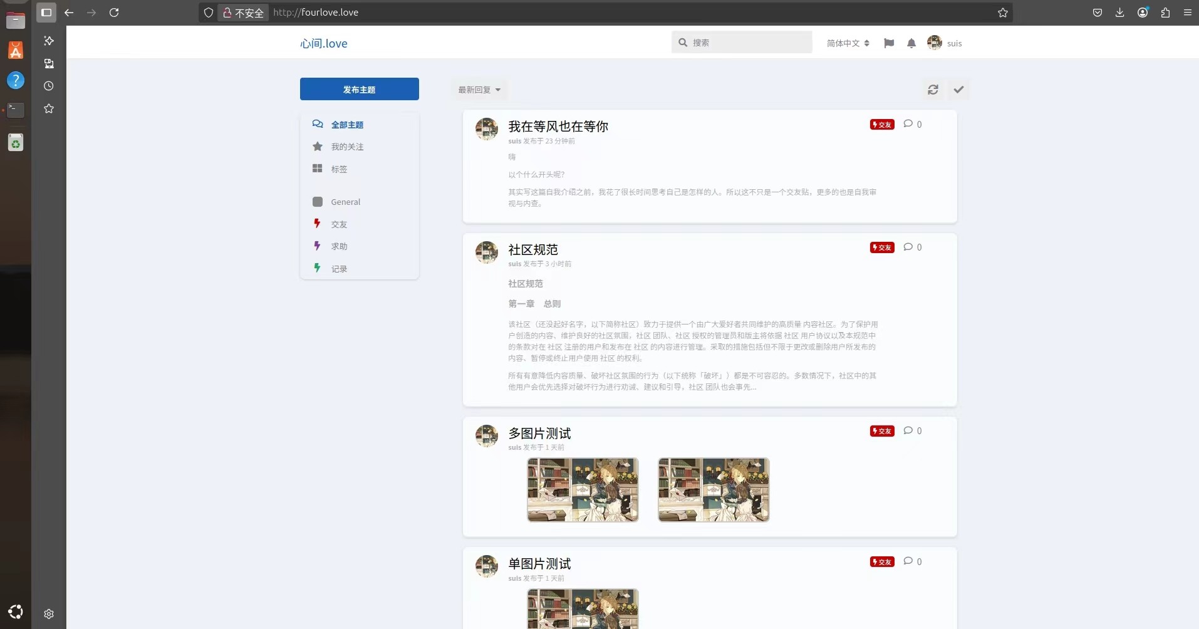Click reply count on 单图片测试 post
Image resolution: width=1199 pixels, height=629 pixels.
[x=913, y=561]
